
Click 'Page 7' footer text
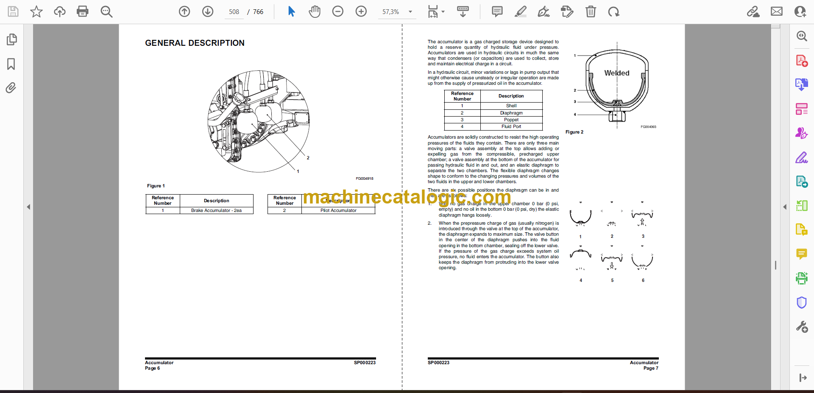(651, 368)
